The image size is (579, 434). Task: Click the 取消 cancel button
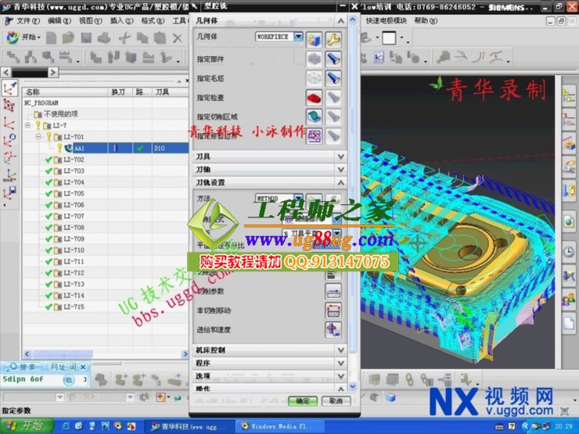[x=335, y=400]
